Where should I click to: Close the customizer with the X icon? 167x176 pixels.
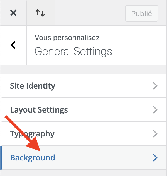point(13,13)
